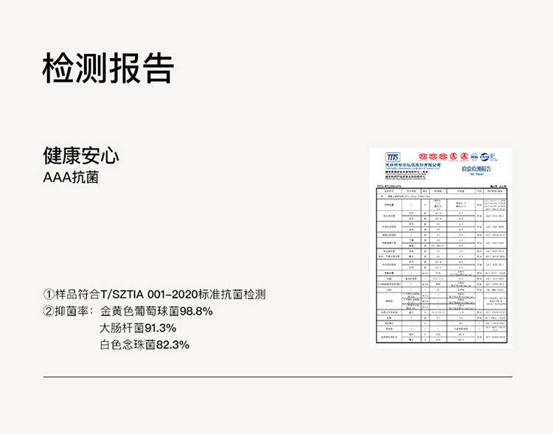
Task: Click the 健康安心 subtitle
Action: (x=81, y=156)
